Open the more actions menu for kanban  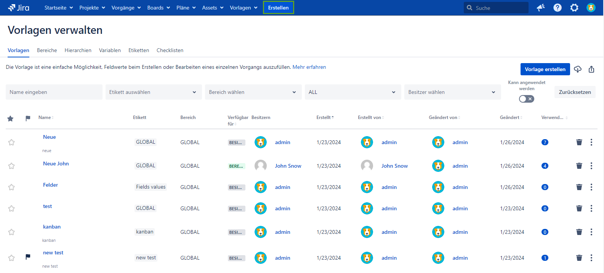coord(591,232)
